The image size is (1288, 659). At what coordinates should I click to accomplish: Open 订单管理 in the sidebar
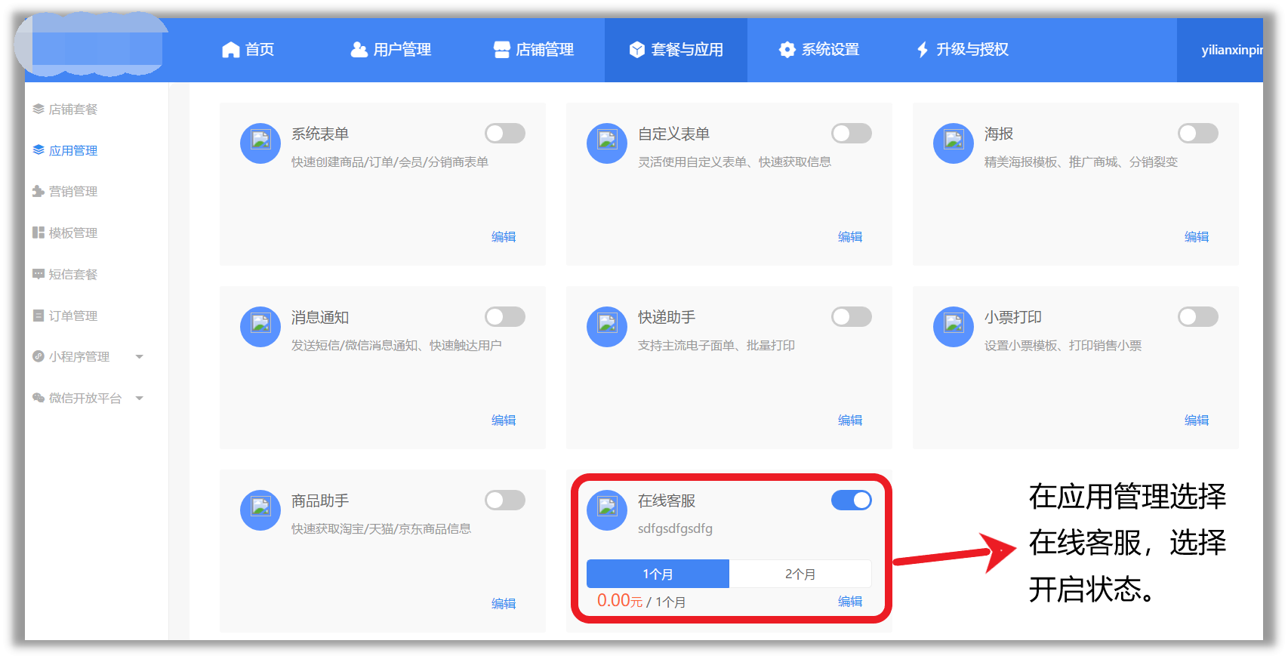click(x=73, y=316)
